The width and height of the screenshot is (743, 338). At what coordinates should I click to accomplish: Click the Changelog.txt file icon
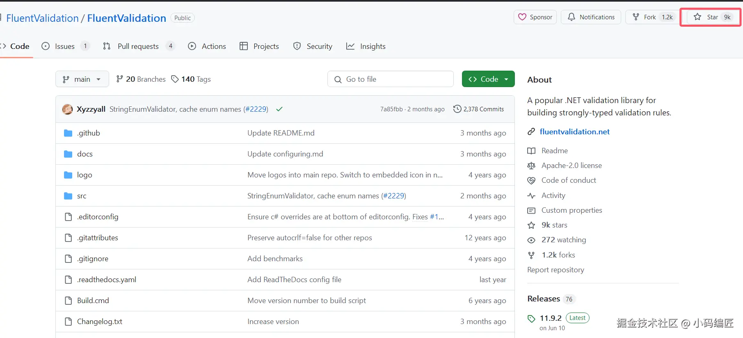pyautogui.click(x=68, y=322)
